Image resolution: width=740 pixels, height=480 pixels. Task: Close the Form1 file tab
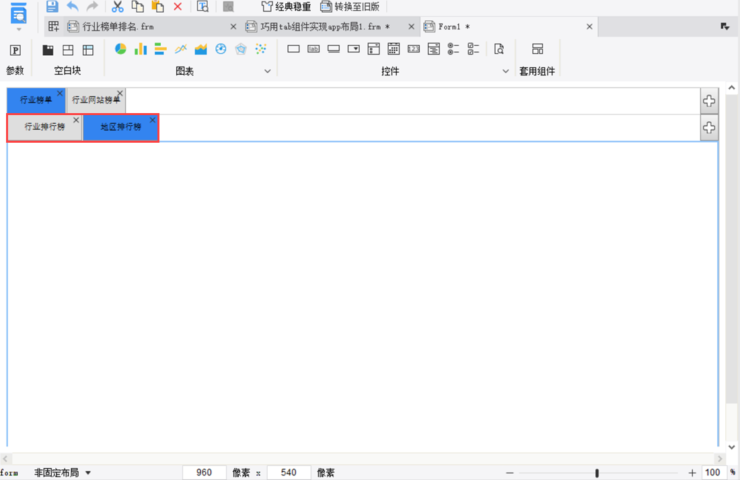click(x=589, y=26)
